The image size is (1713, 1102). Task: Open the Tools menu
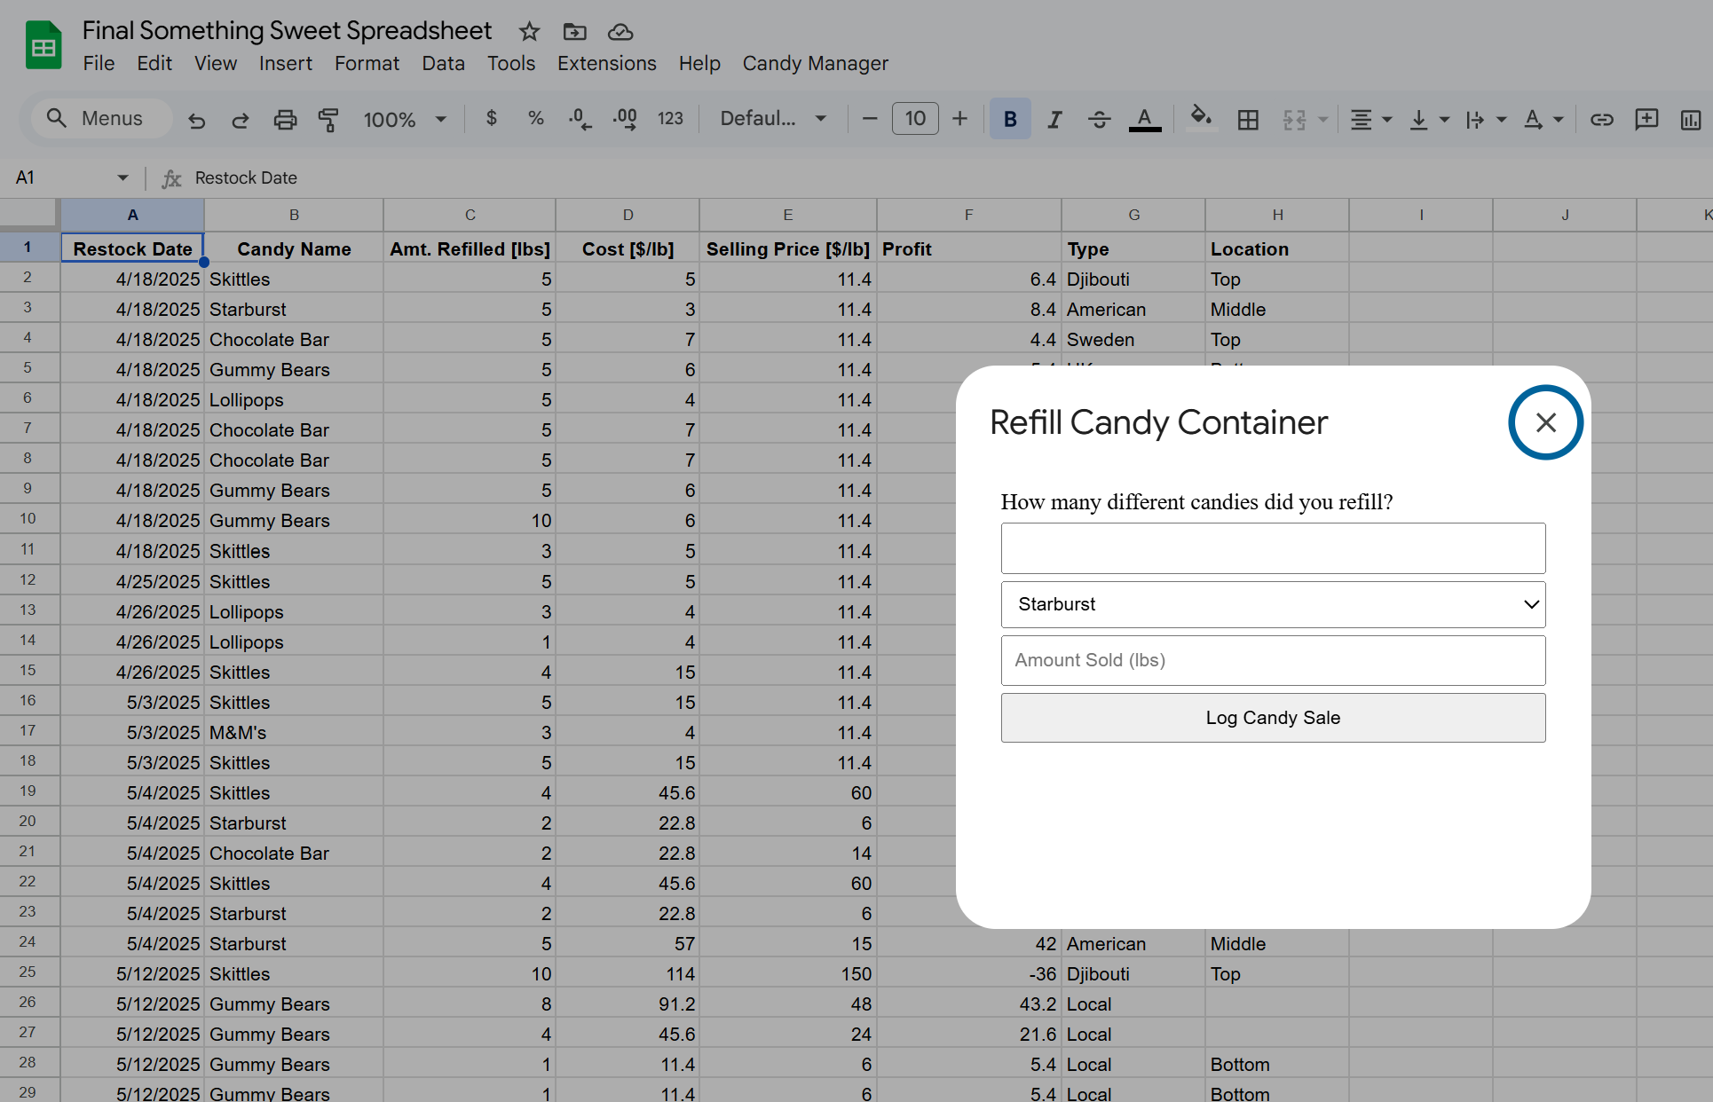(x=511, y=63)
